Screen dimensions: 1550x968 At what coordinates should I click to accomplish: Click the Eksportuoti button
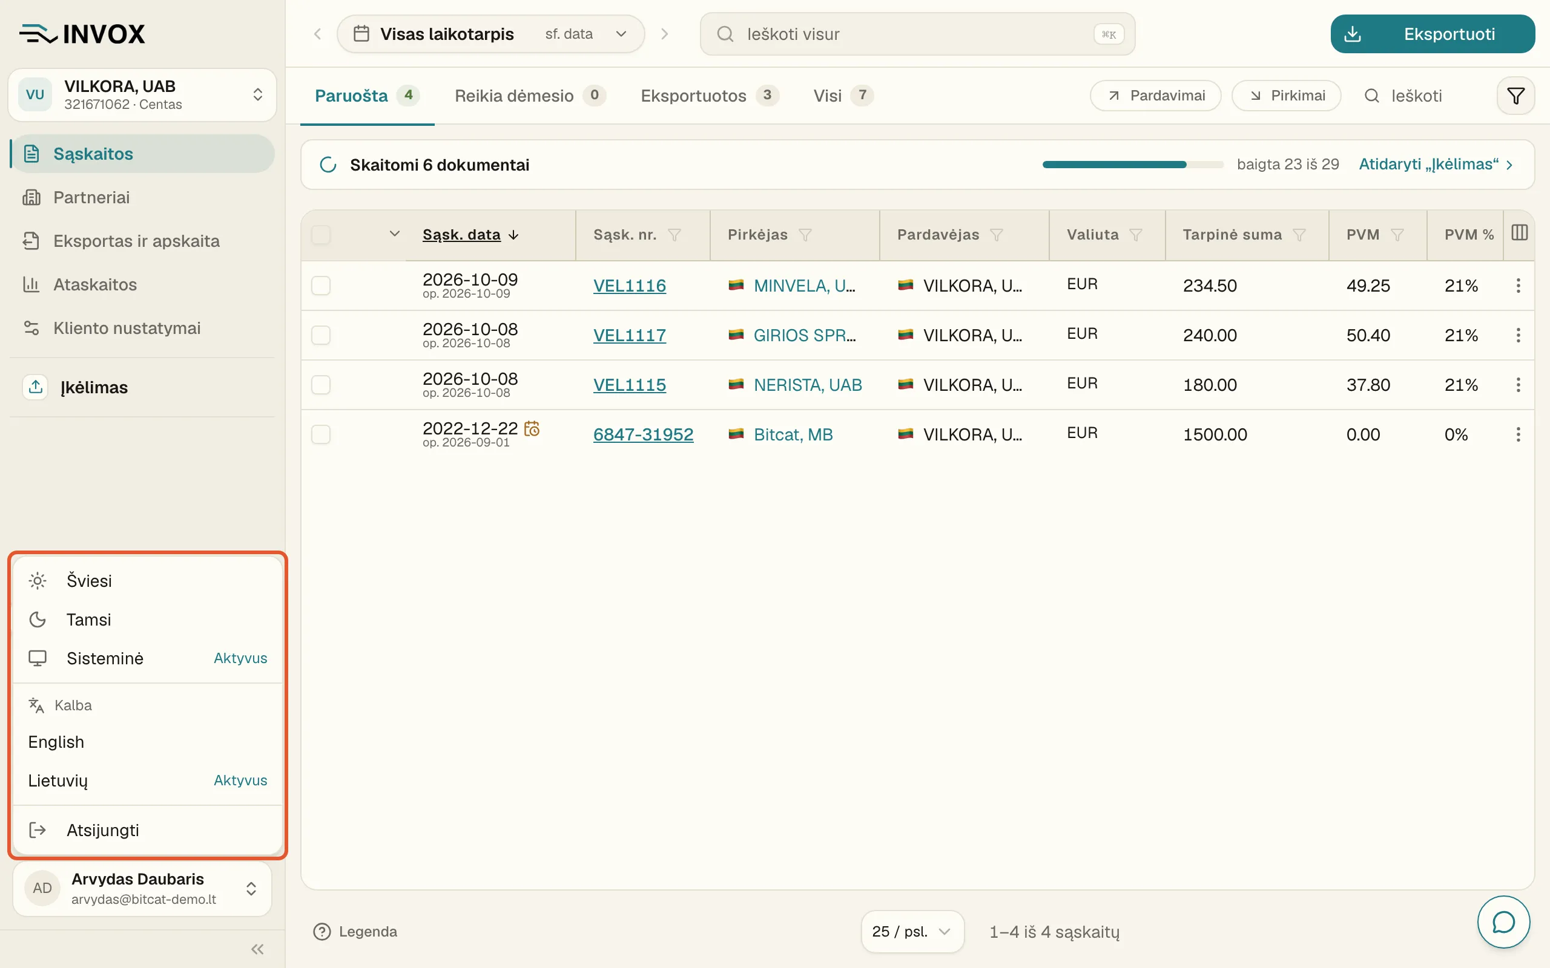[1432, 34]
